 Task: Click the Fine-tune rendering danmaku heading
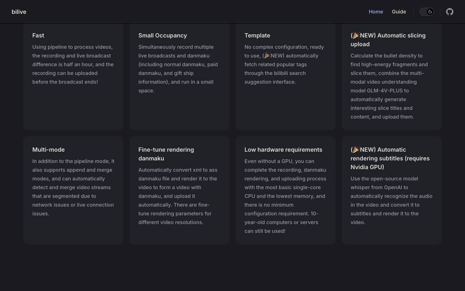pos(166,154)
